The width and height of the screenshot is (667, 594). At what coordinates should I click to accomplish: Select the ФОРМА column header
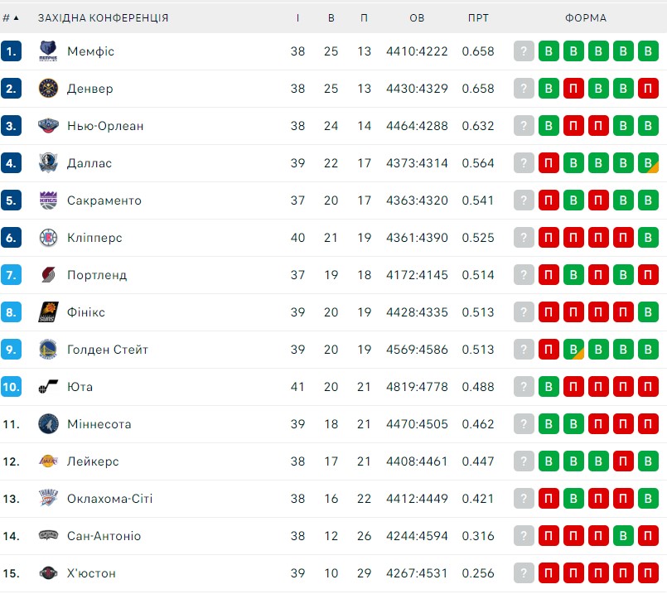tap(586, 18)
